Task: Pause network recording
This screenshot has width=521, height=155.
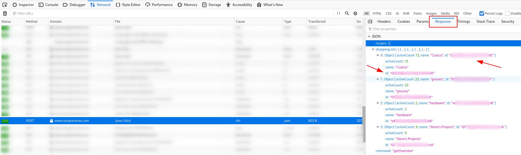Action: [338, 13]
